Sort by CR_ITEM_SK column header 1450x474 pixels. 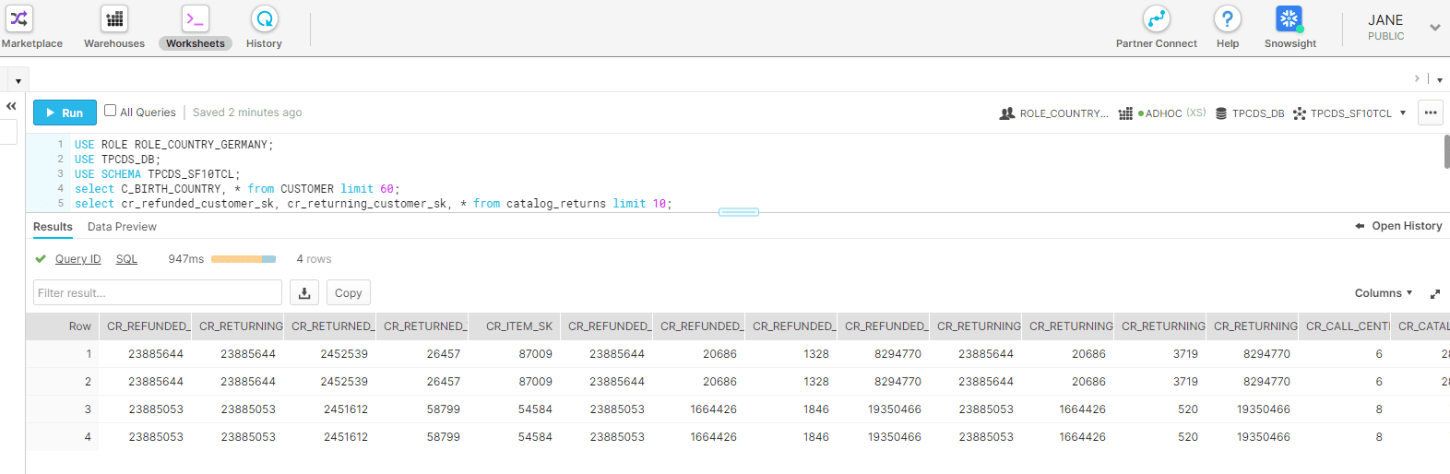point(515,326)
